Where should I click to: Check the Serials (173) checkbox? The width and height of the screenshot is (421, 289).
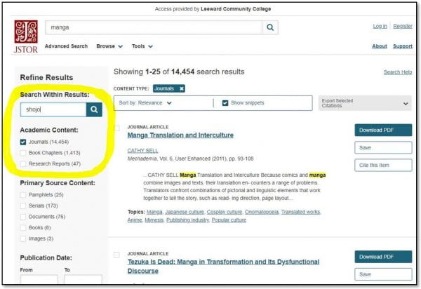coord(23,206)
